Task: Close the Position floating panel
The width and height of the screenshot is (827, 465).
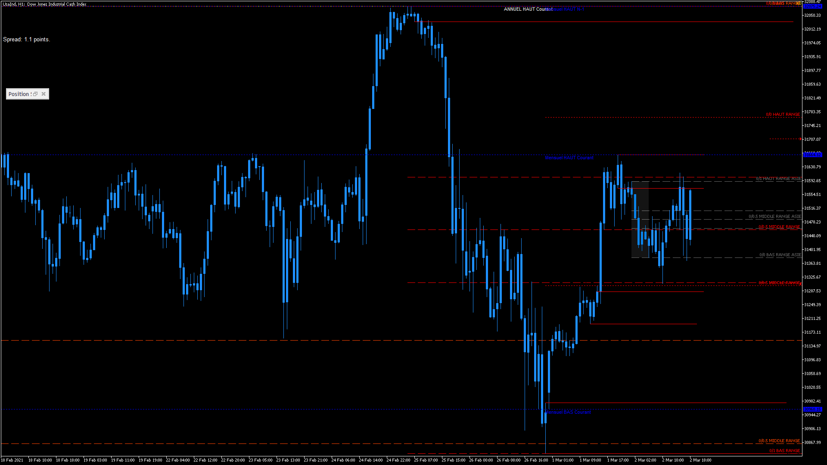Action: (44, 94)
